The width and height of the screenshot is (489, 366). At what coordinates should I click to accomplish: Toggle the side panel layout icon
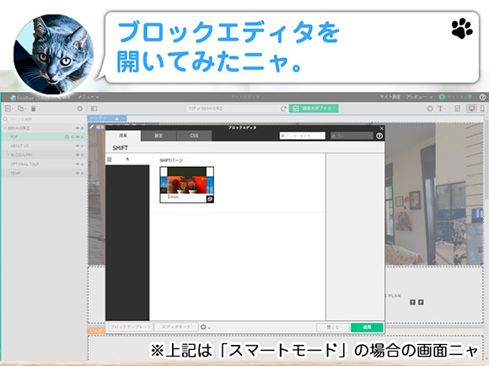[x=94, y=108]
